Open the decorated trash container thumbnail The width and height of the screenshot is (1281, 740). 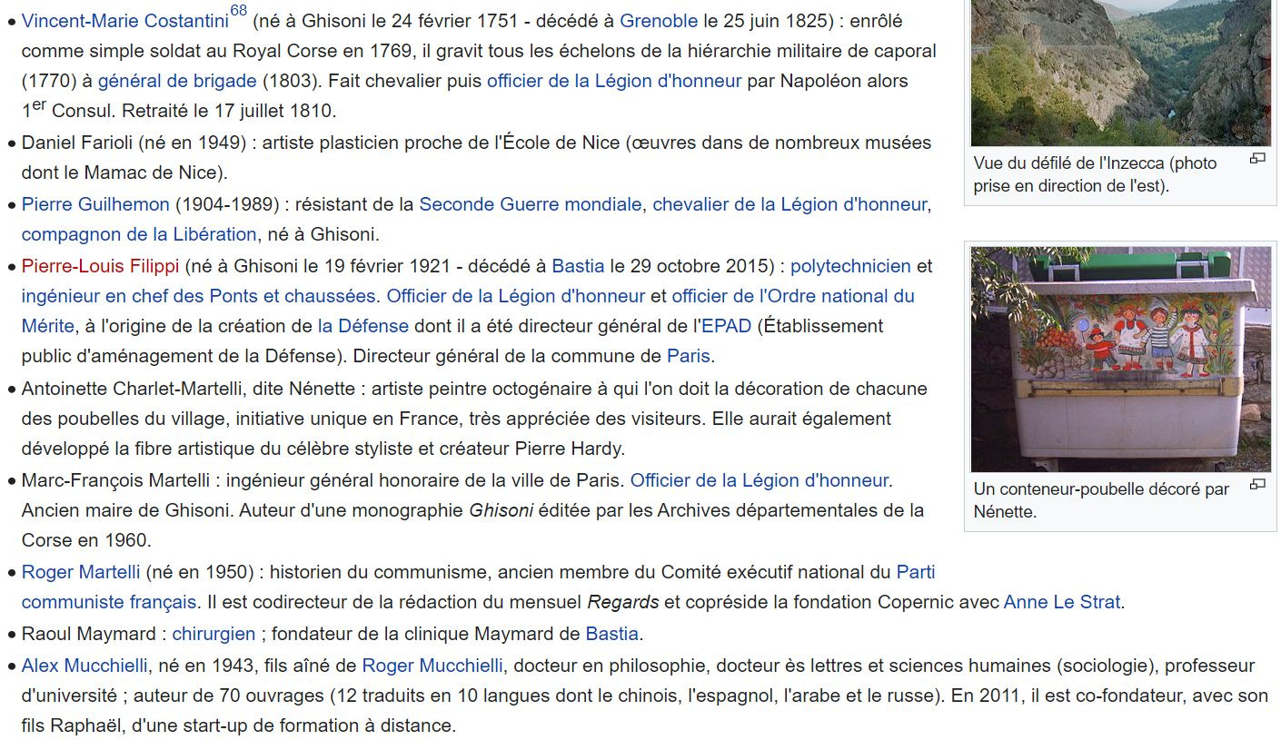coord(1121,359)
